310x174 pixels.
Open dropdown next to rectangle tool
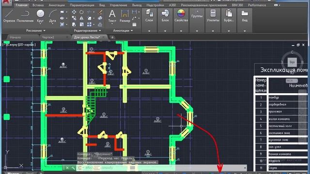[x=66, y=12]
